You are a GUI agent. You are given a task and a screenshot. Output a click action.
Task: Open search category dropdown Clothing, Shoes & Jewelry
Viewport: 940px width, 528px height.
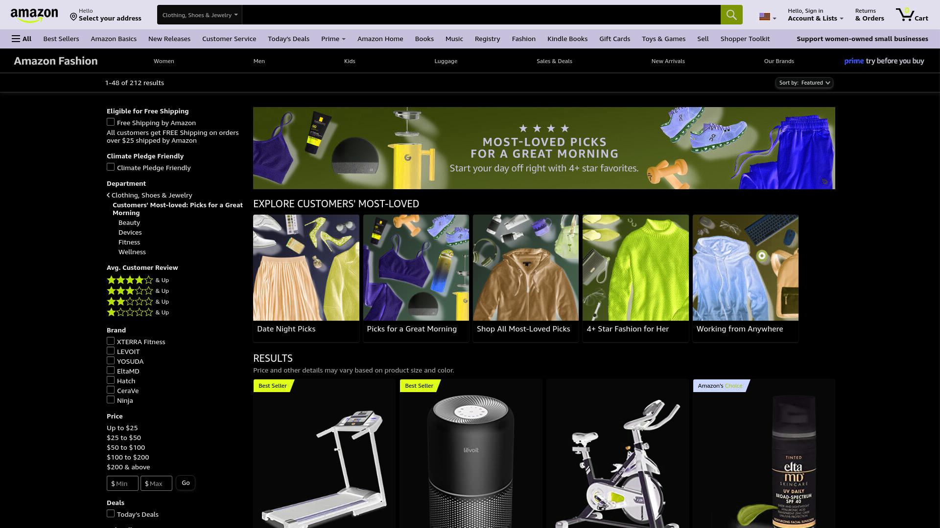pos(200,15)
